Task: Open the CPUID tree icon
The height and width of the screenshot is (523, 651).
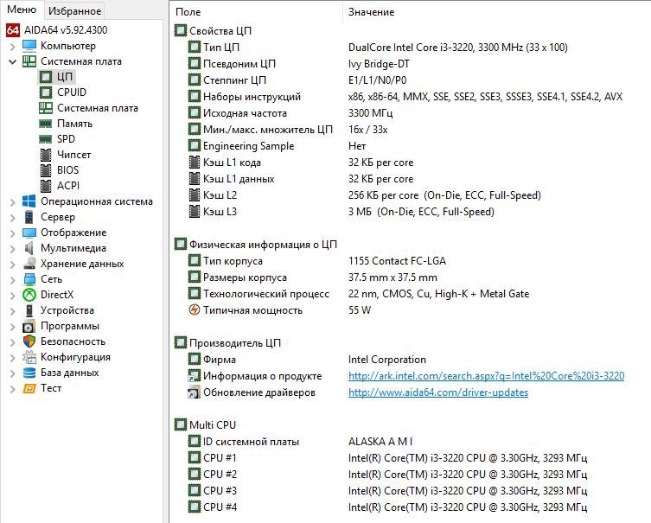Action: (x=45, y=92)
